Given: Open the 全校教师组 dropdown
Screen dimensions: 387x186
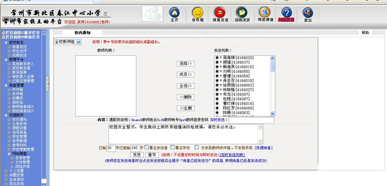Looking at the screenshot, I should pos(67,42).
